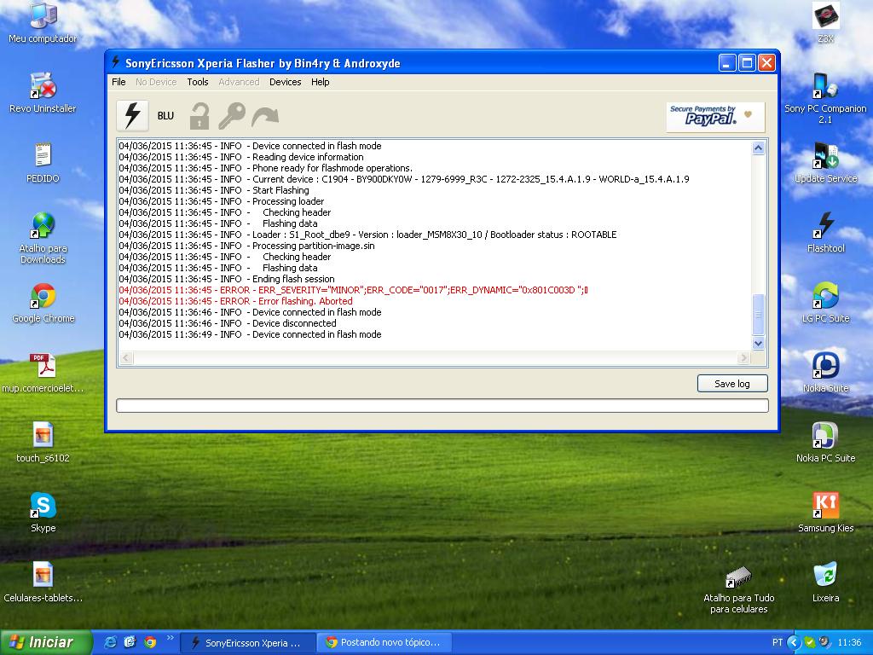This screenshot has height=655, width=873.
Task: Click the Atalho para Downloads desktop icon
Action: [x=43, y=237]
